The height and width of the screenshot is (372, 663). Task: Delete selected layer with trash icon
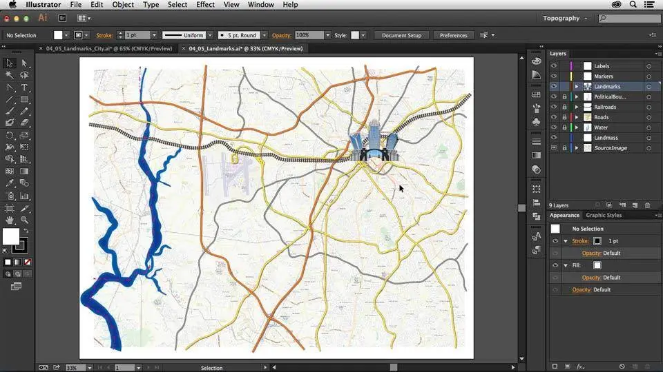[647, 205]
